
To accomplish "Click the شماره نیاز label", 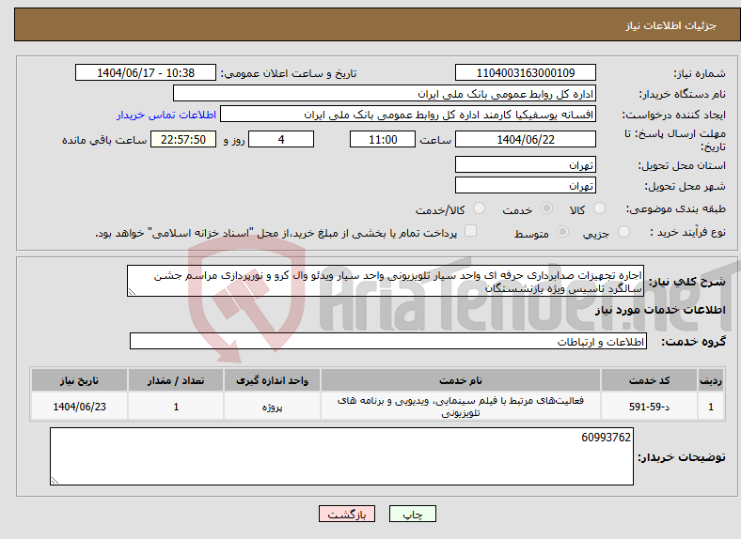I will (x=700, y=73).
